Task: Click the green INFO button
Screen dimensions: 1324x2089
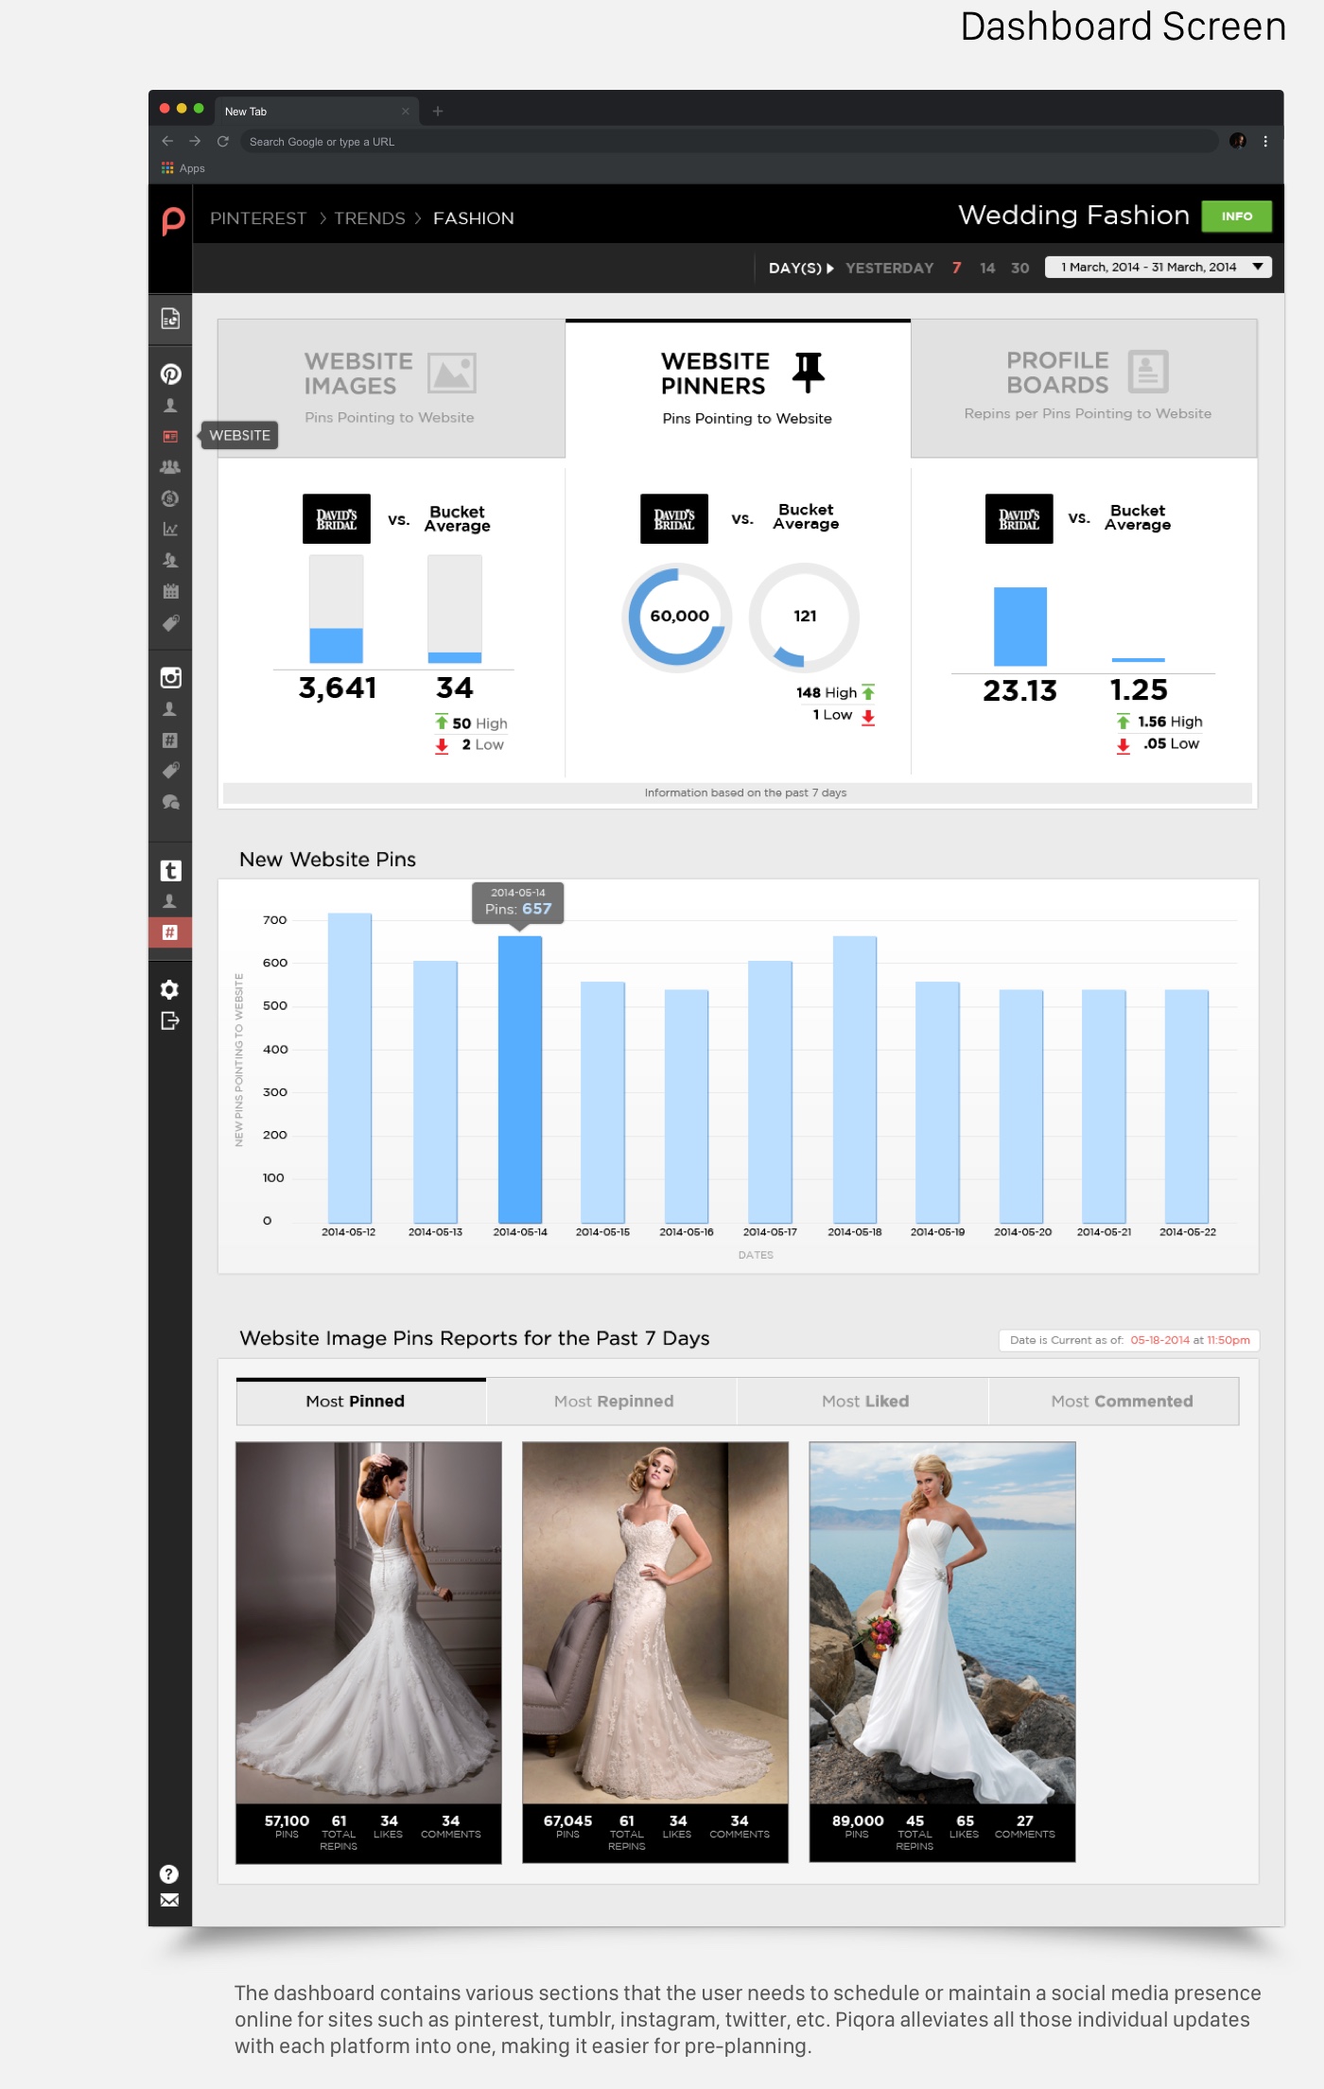Action: 1236,216
